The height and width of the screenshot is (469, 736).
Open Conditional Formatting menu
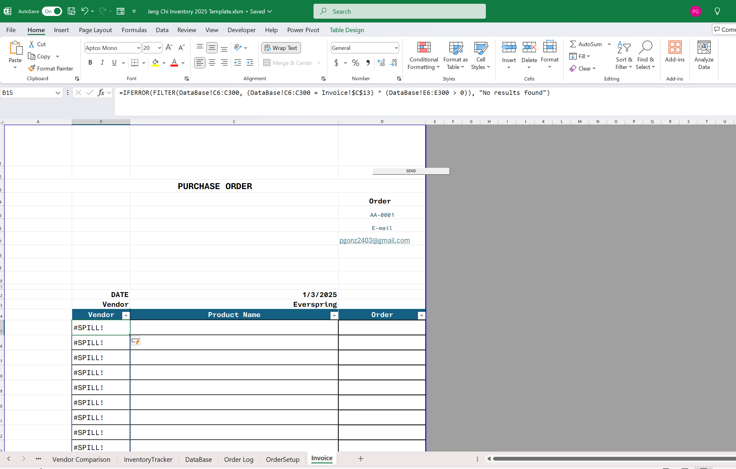(x=423, y=56)
